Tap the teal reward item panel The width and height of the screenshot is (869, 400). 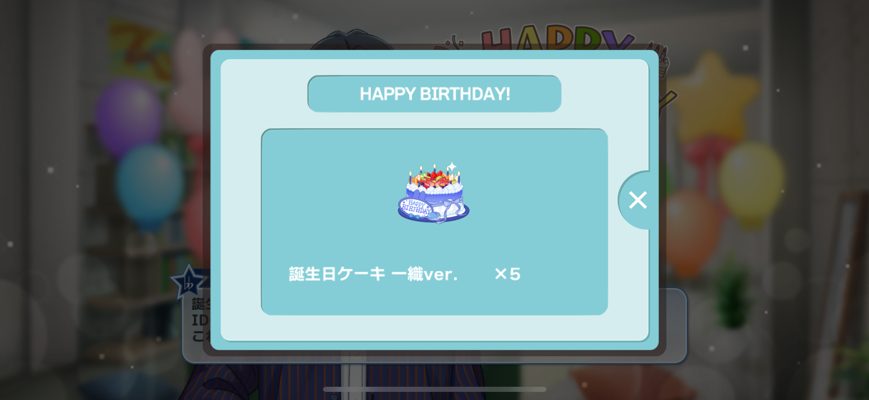click(434, 222)
